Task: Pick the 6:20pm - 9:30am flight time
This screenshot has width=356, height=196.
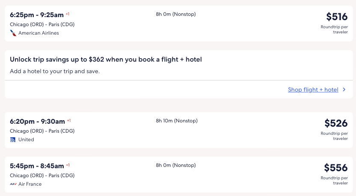Action: tap(37, 121)
